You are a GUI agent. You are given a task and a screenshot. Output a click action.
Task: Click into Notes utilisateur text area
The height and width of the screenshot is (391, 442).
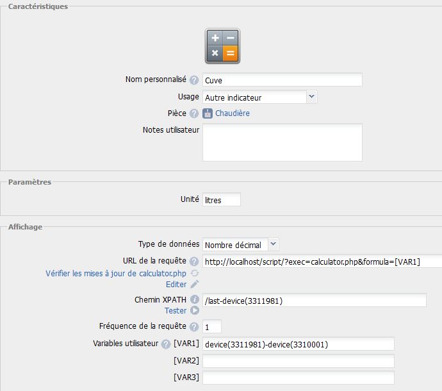(282, 142)
